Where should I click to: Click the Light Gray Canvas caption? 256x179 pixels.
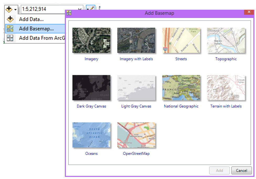pyautogui.click(x=136, y=106)
